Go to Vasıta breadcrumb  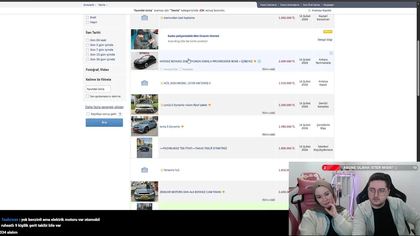[x=102, y=5]
